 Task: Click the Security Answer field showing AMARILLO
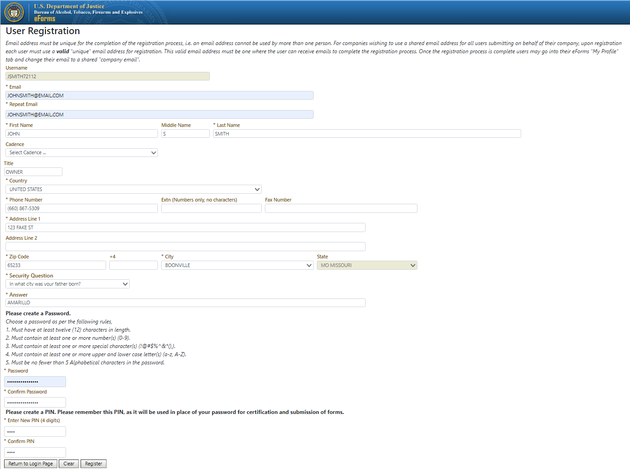185,303
